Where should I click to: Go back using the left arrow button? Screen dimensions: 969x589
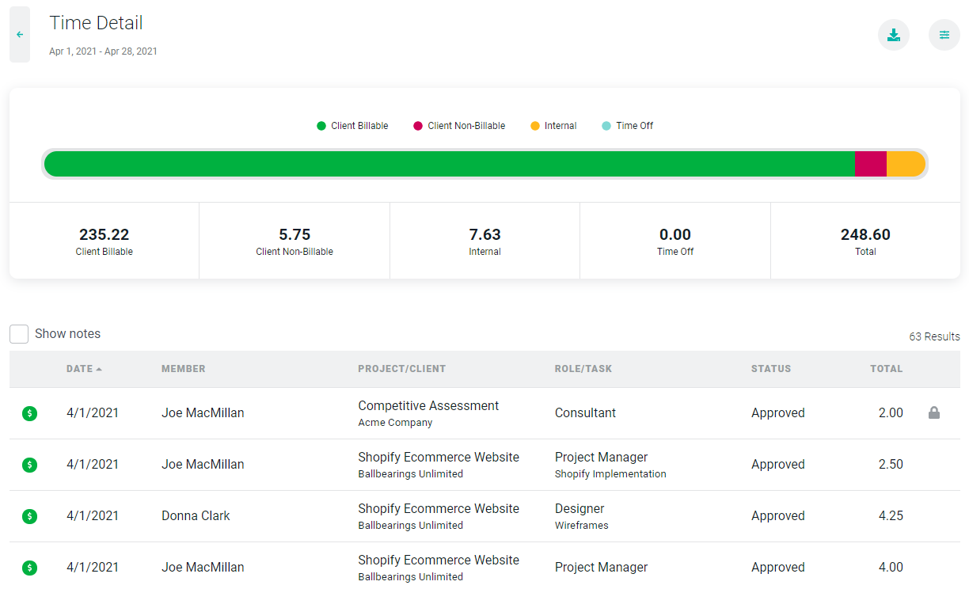(x=20, y=35)
